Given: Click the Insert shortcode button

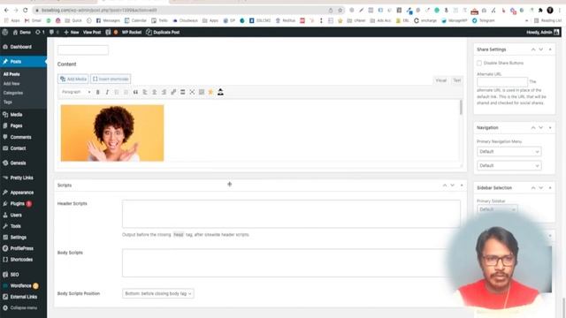Looking at the screenshot, I should [x=111, y=79].
